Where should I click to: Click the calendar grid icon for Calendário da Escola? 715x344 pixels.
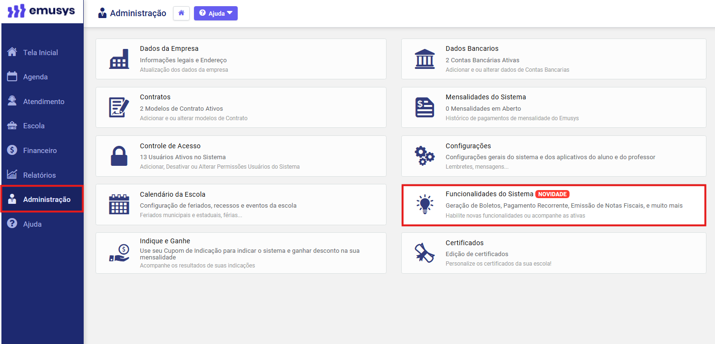(x=119, y=204)
